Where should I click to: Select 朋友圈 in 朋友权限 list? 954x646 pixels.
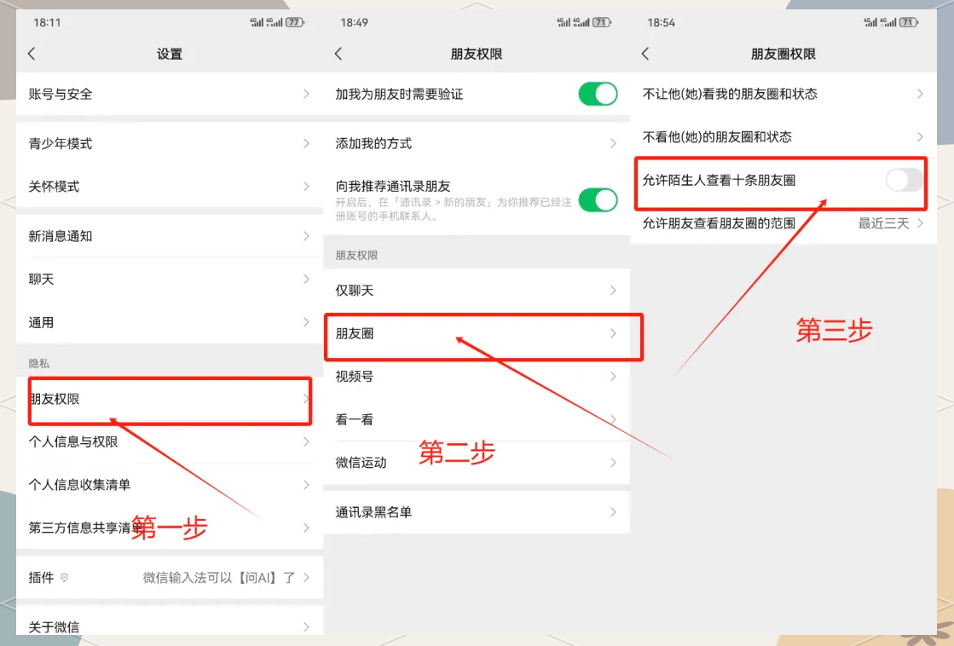pyautogui.click(x=476, y=334)
